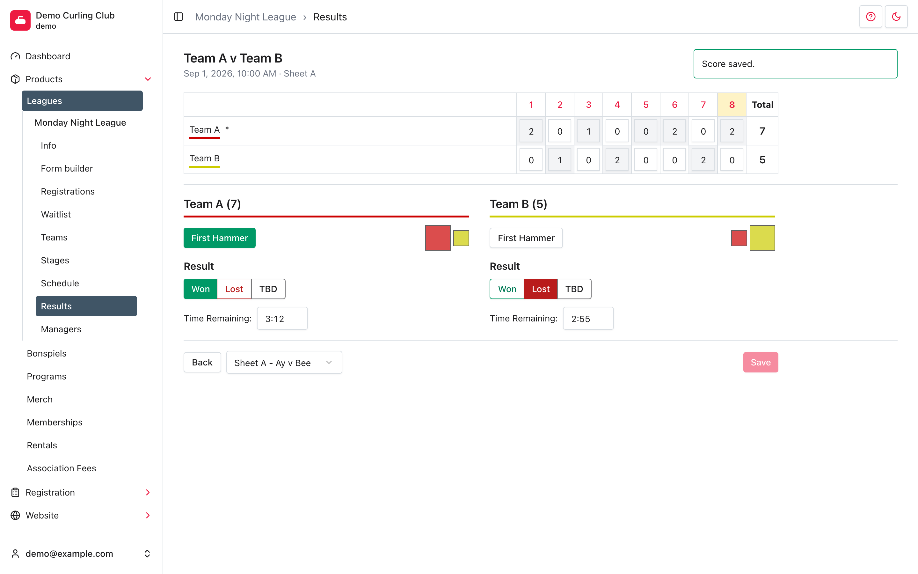This screenshot has height=574, width=918.
Task: Click the Registration clipboard icon
Action: pyautogui.click(x=15, y=492)
